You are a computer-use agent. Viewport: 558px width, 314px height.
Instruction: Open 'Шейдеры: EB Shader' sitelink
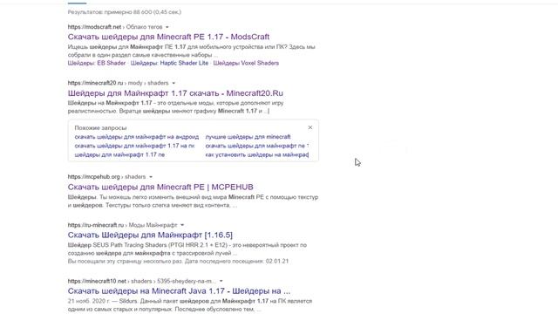click(97, 63)
